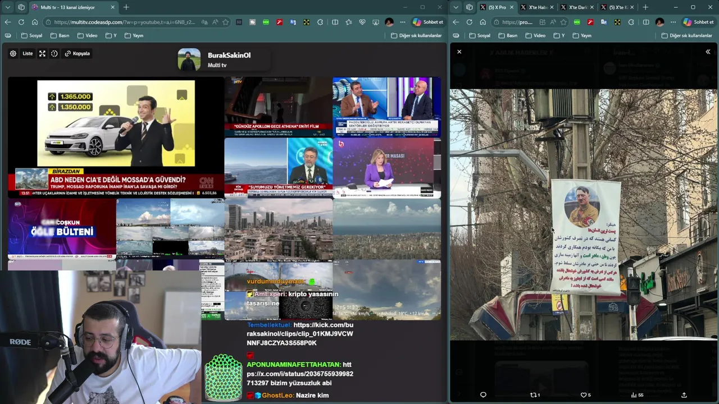Select the CNN Türk car advertisement stream
The width and height of the screenshot is (719, 404).
[116, 137]
